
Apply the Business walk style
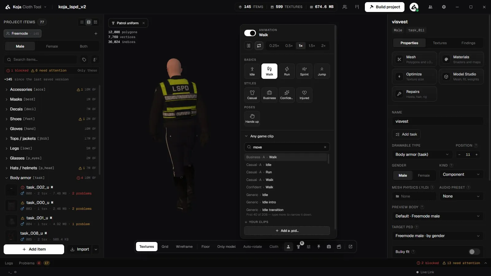click(x=269, y=95)
